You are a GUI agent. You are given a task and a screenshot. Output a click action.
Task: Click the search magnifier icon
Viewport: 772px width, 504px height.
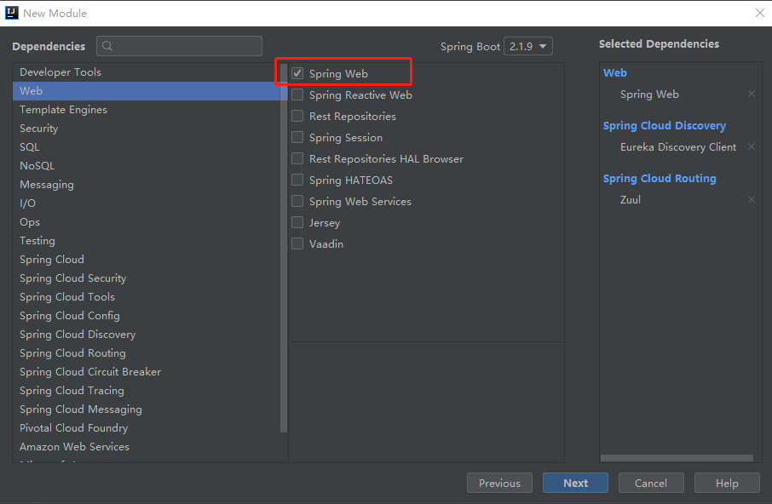tap(107, 46)
